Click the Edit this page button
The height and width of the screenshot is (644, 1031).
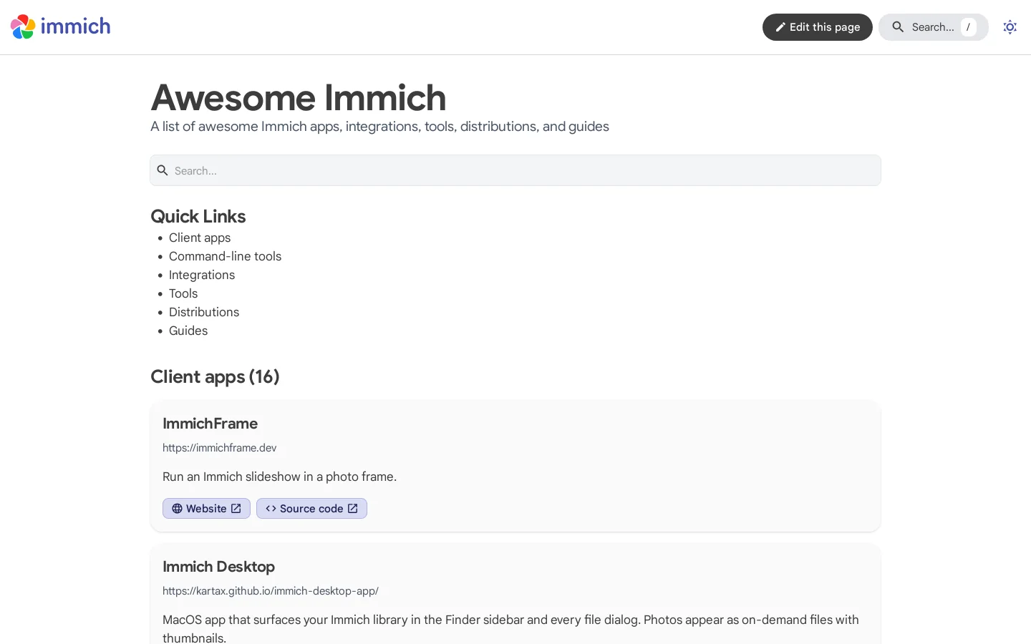817,27
